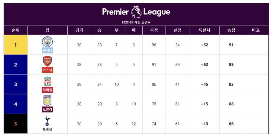This screenshot has height=139, width=272.
Task: Click the yellow rank 1 cell
Action: click(x=16, y=45)
